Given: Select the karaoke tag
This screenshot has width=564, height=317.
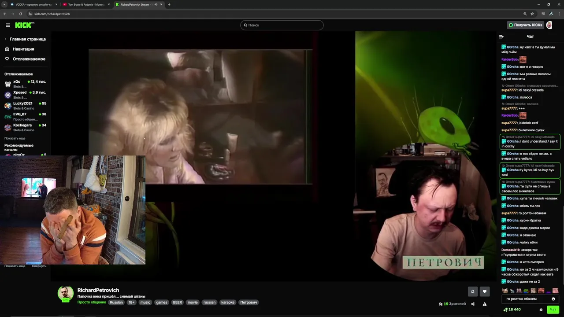Looking at the screenshot, I should [228, 302].
